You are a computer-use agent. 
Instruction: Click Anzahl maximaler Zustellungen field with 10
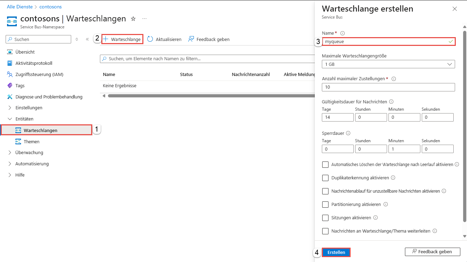388,87
